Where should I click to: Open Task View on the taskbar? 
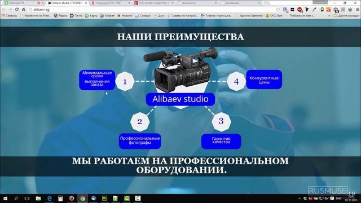(x=27, y=198)
